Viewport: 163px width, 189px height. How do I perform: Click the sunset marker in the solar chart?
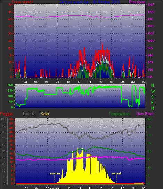click(116, 173)
